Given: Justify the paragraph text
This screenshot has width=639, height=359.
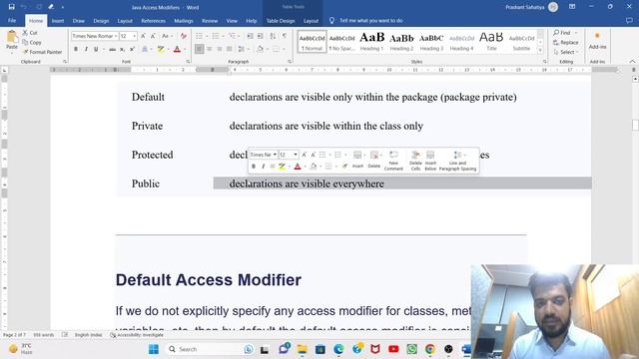Looking at the screenshot, I should click(229, 49).
